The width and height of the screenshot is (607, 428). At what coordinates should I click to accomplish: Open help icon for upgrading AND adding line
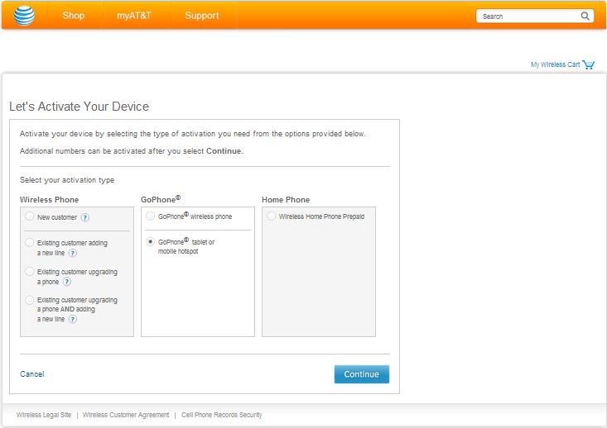(x=73, y=319)
